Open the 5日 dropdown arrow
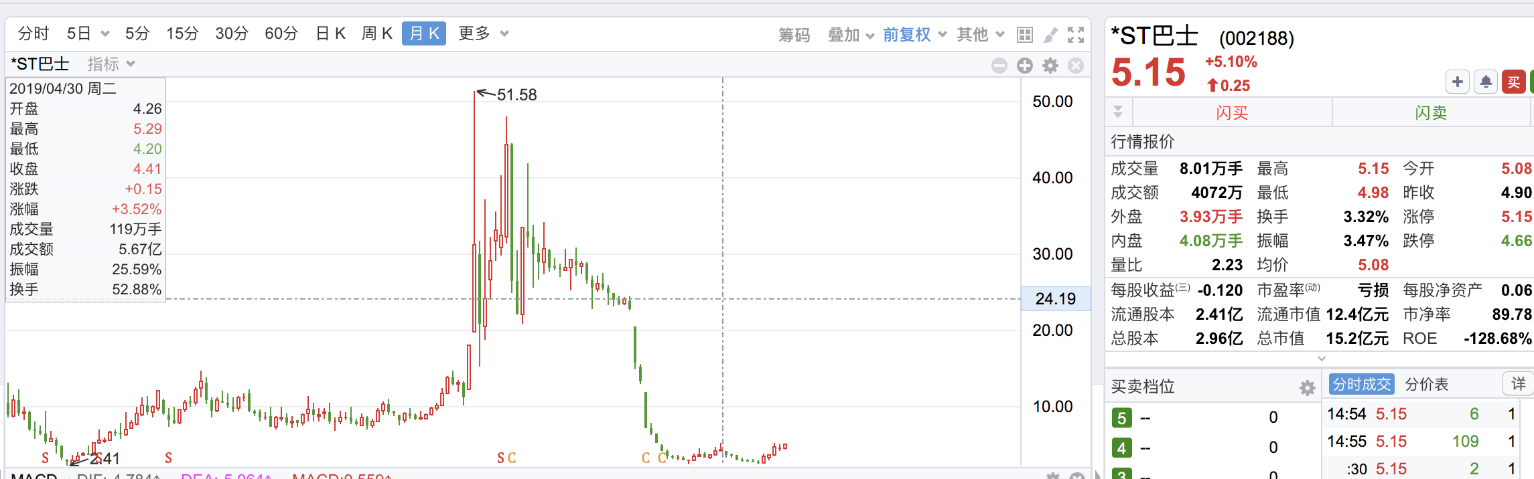 point(104,34)
